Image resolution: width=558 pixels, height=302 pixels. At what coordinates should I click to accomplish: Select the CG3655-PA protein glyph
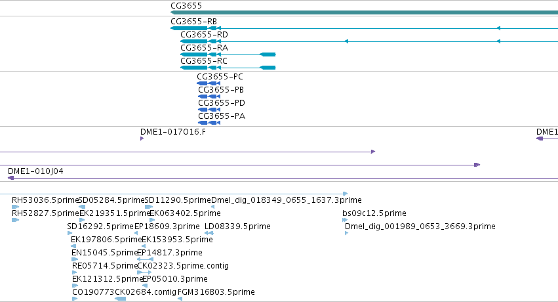(x=209, y=123)
